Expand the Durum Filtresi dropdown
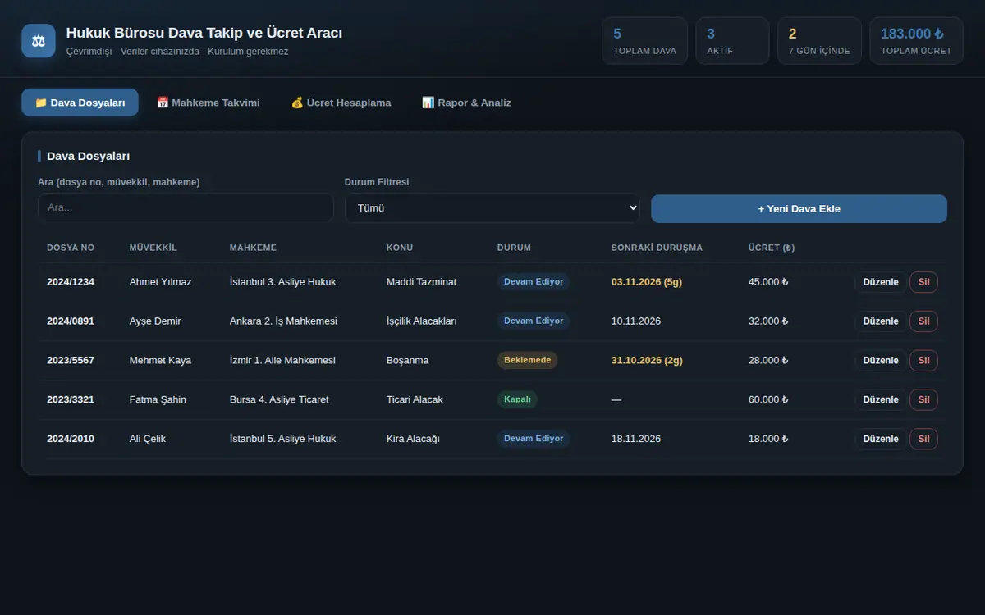985x615 pixels. click(x=492, y=207)
